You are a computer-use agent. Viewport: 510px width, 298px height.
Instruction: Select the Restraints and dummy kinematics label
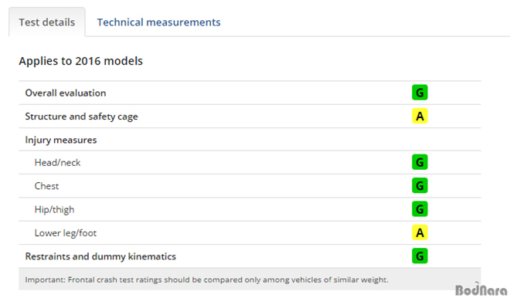100,256
